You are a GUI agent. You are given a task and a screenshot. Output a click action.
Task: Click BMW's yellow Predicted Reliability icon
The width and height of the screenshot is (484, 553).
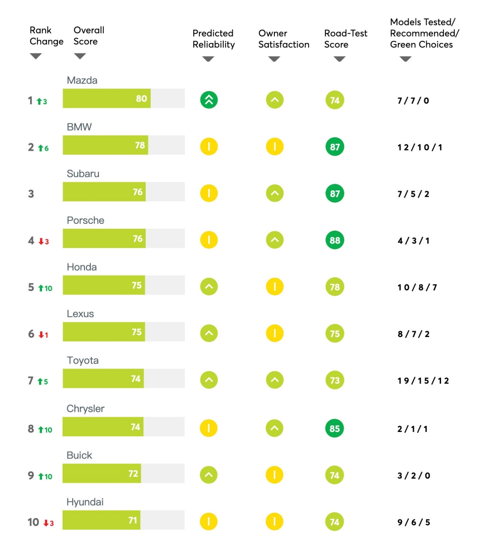[209, 147]
